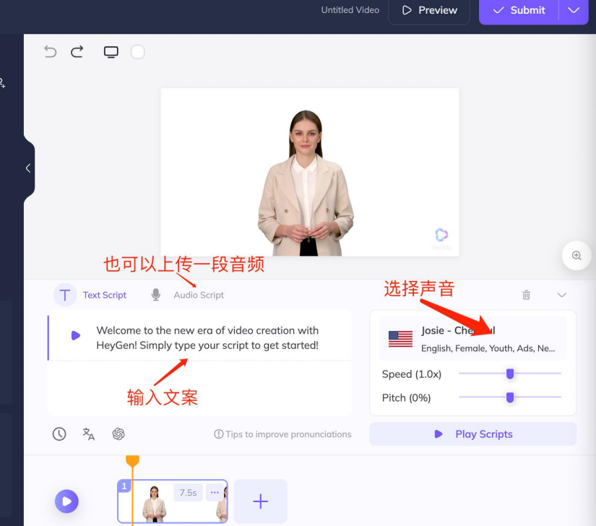596x526 pixels.
Task: Adjust the Speed (1.0x) slider
Action: pyautogui.click(x=509, y=374)
